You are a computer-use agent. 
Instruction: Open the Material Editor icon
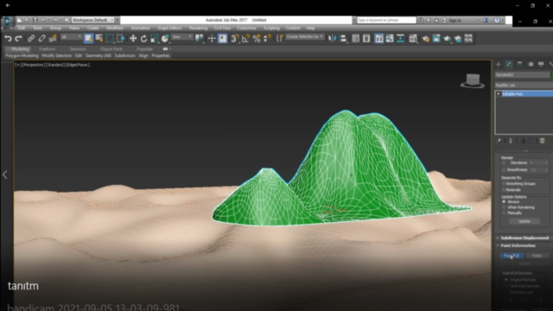pyautogui.click(x=413, y=38)
